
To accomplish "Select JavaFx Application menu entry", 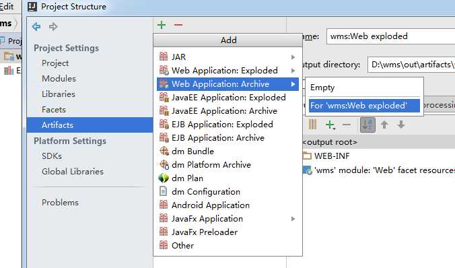I will coord(228,218).
